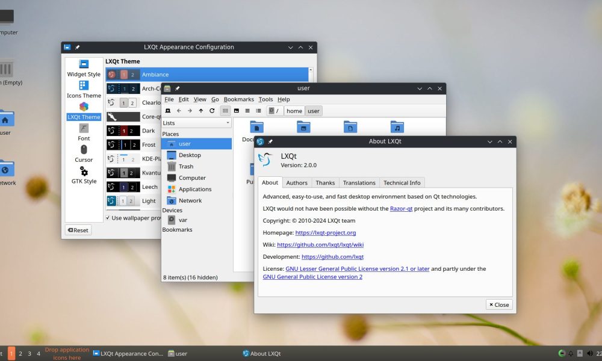Click Reset in Appearance Configuration
602x361 pixels.
click(78, 230)
